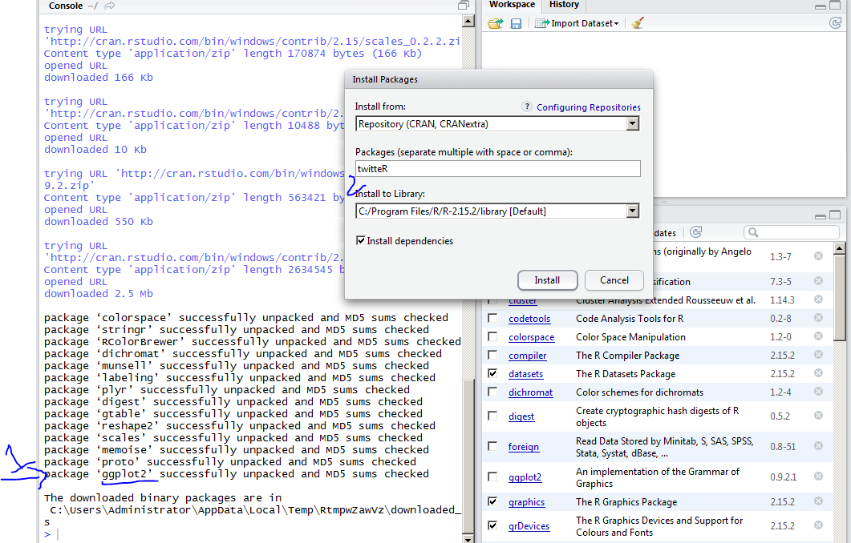Open the dichromat package link

[531, 392]
